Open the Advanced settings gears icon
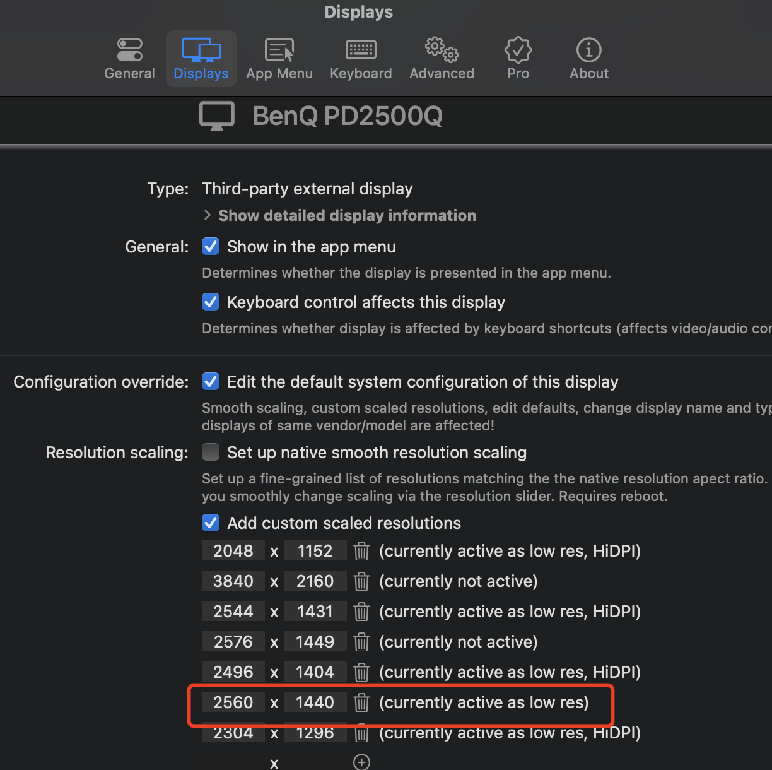The height and width of the screenshot is (770, 772). 441,58
